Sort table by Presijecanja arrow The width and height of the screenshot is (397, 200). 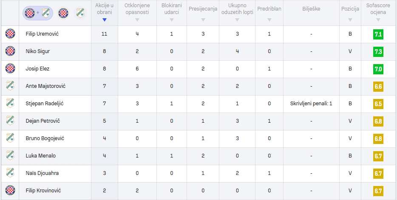[203, 20]
